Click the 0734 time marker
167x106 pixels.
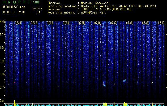point(66,23)
